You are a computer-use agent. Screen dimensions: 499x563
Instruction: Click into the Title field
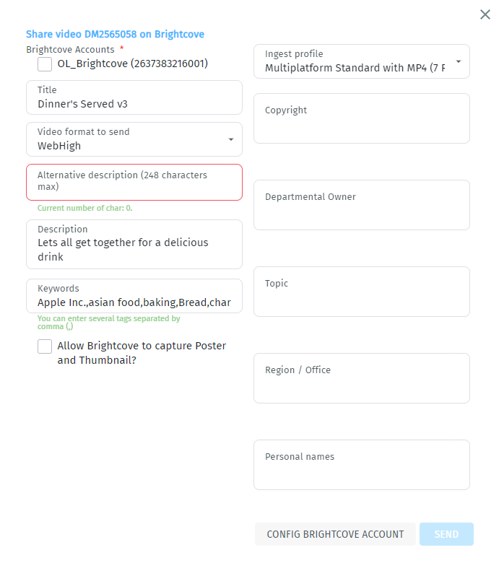coord(134,104)
